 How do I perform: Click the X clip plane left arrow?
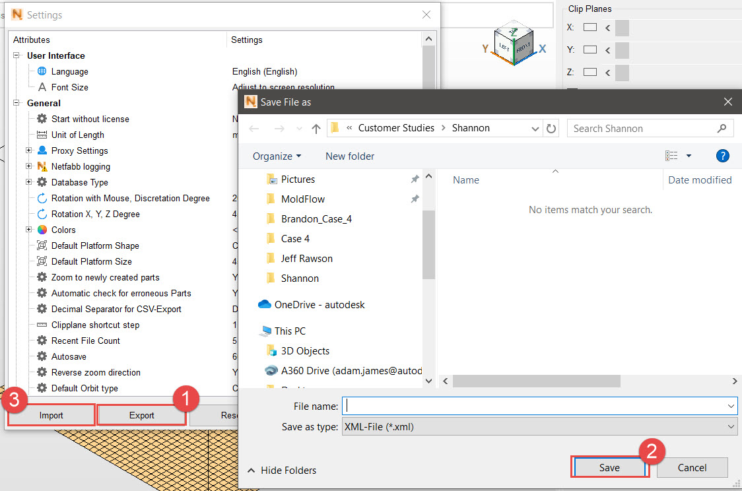click(x=607, y=28)
